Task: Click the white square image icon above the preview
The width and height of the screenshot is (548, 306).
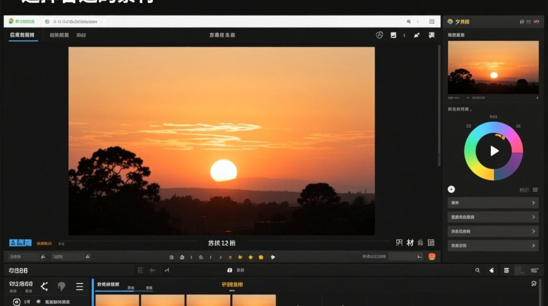Action: (393, 35)
